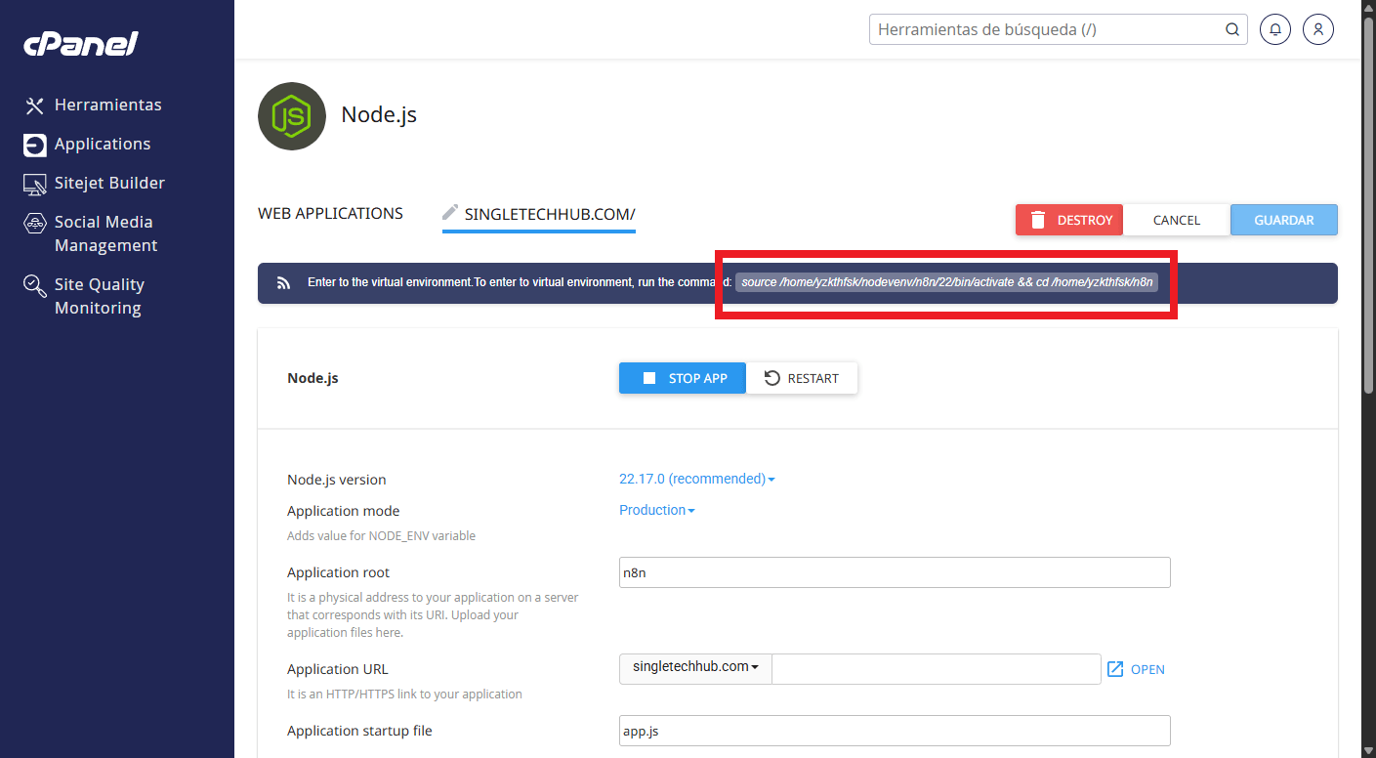Click the trash icon on DESTROY
This screenshot has width=1376, height=758.
(x=1038, y=220)
